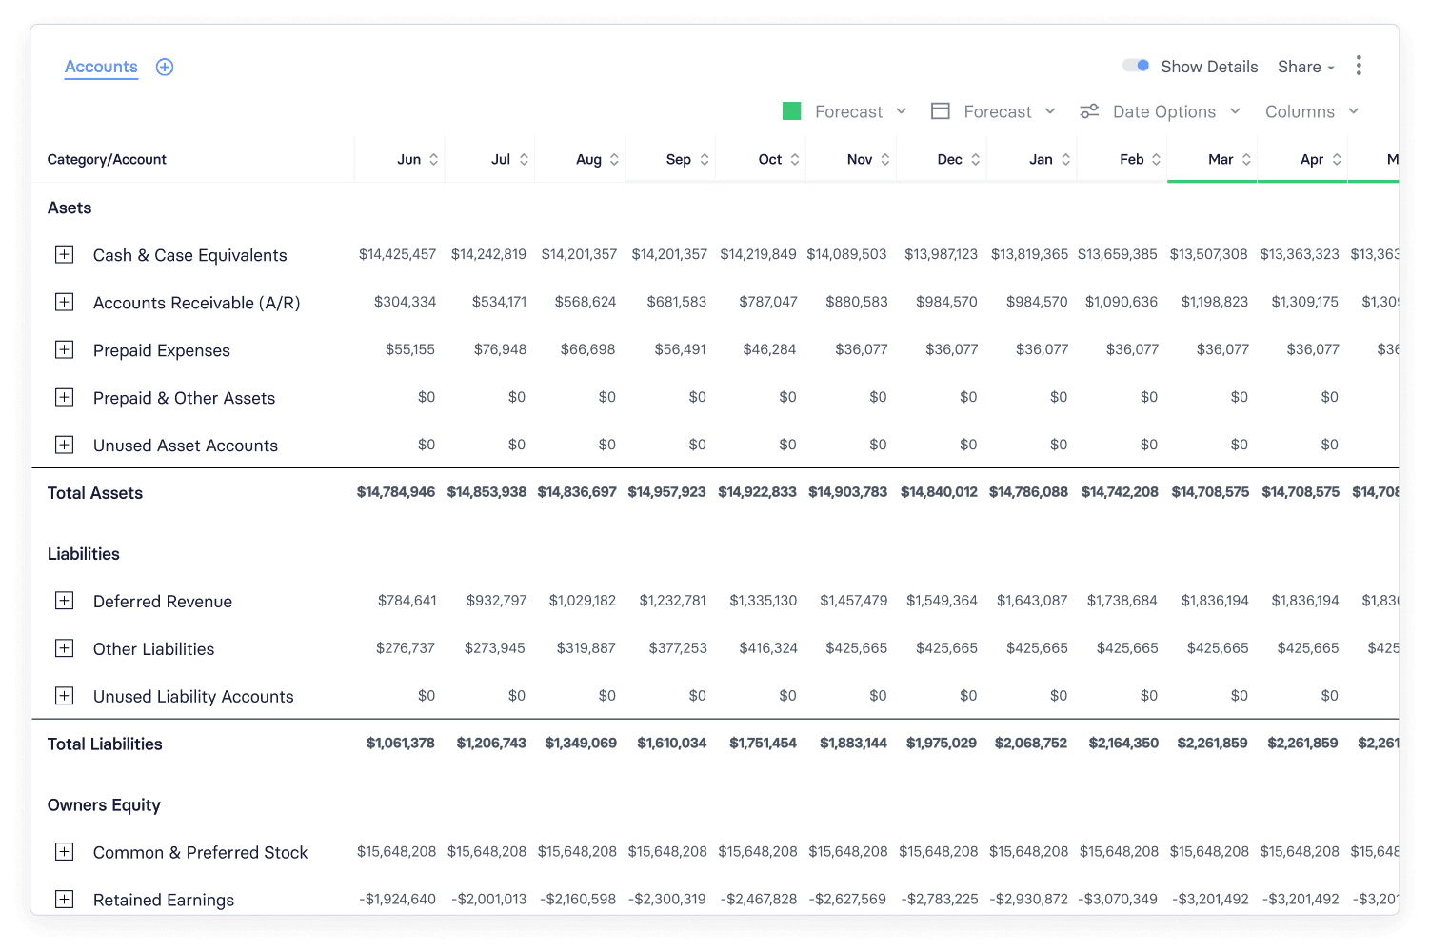Click the calendar icon beside second Forecast
Image resolution: width=1430 pixels, height=952 pixels.
(x=941, y=111)
